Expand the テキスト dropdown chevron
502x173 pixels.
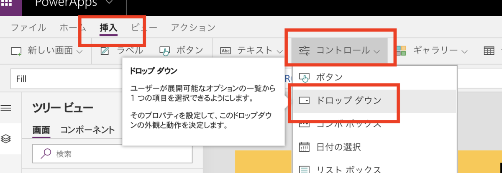280,52
